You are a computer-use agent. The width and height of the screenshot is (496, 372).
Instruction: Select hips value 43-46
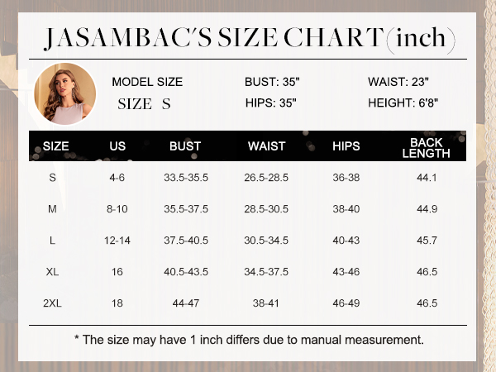tap(346, 272)
